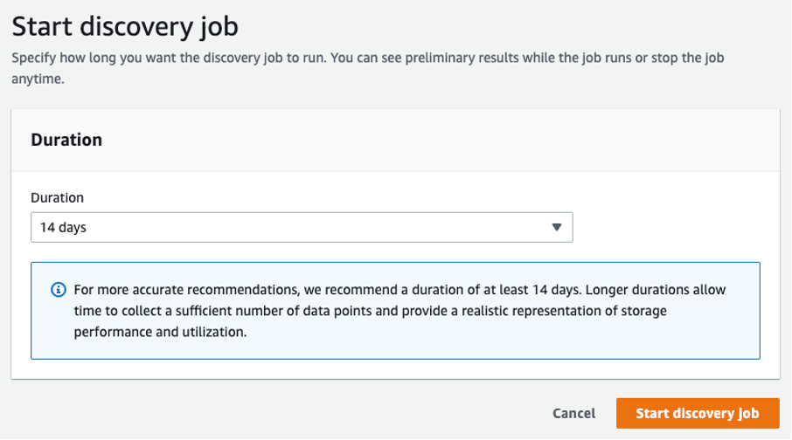792x440 pixels.
Task: Click 'preliminary results' in the description text
Action: [462, 58]
